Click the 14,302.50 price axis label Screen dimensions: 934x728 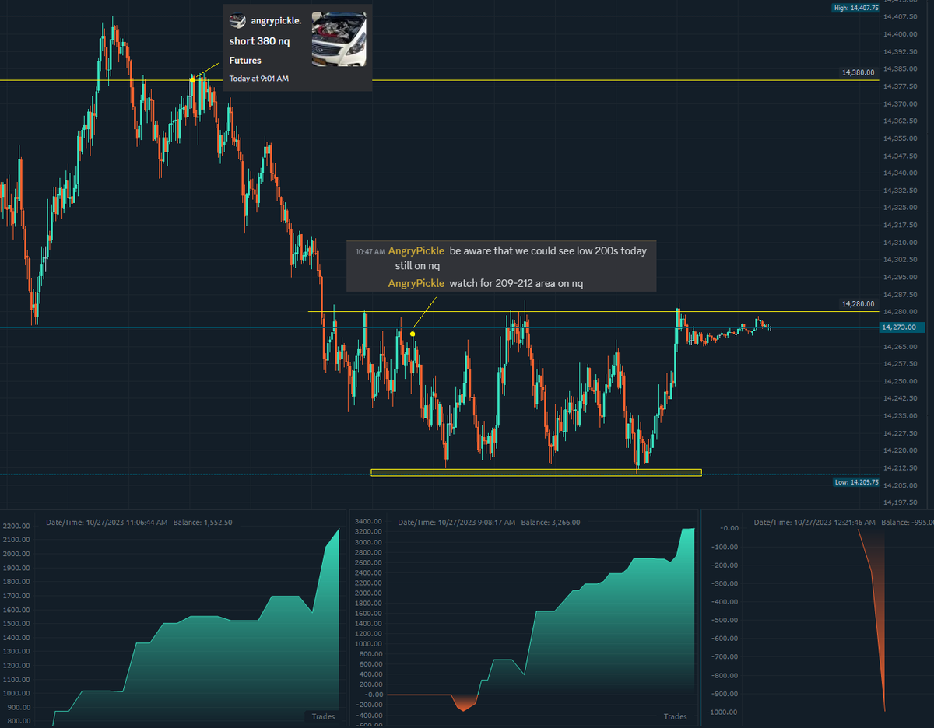coord(899,260)
